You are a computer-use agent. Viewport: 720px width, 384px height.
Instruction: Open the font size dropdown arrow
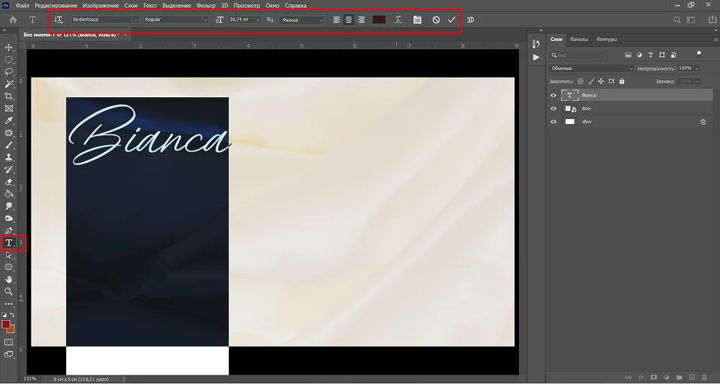pos(258,19)
